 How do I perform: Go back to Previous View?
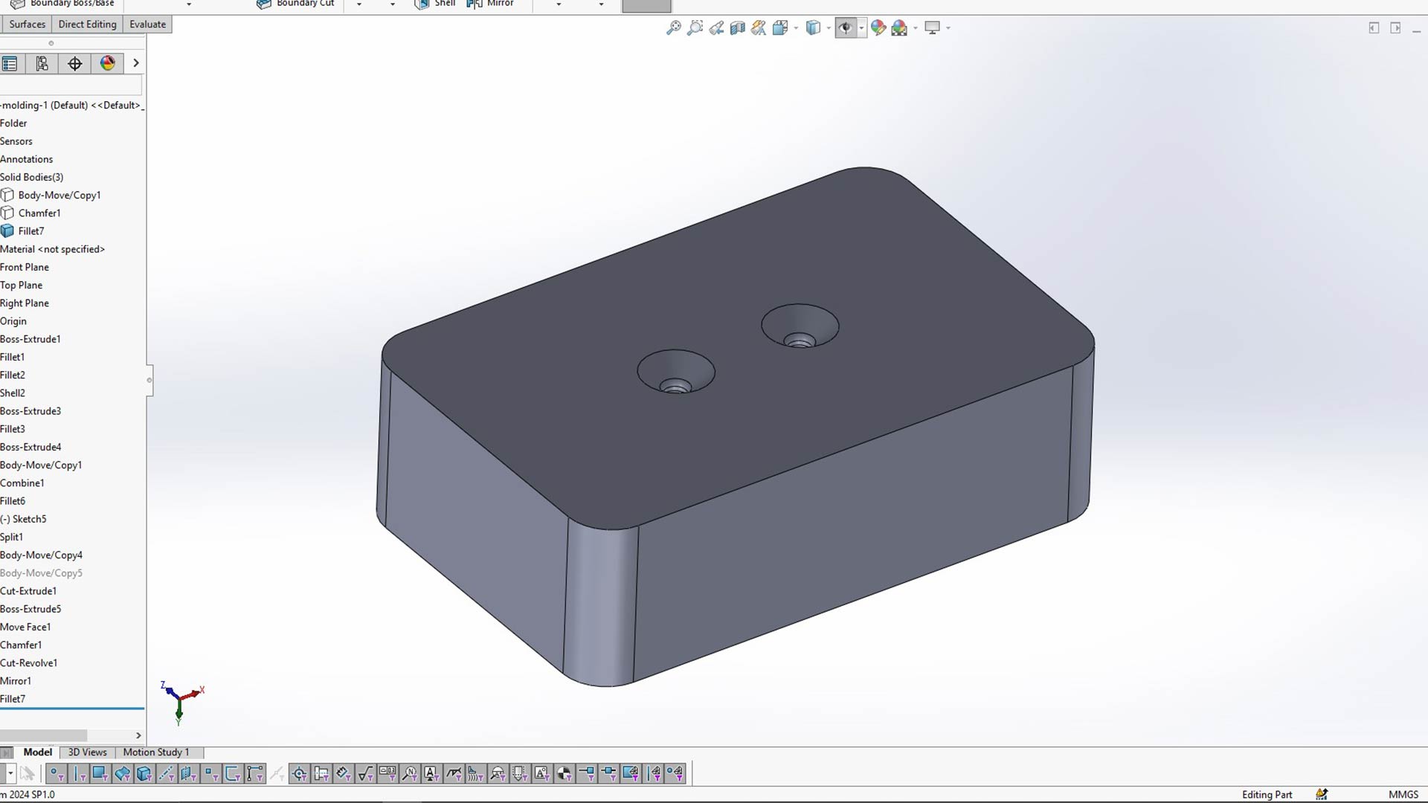click(x=716, y=28)
